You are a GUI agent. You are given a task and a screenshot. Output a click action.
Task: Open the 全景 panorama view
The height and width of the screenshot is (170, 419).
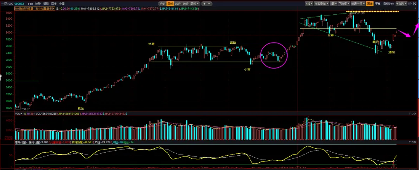62,4
